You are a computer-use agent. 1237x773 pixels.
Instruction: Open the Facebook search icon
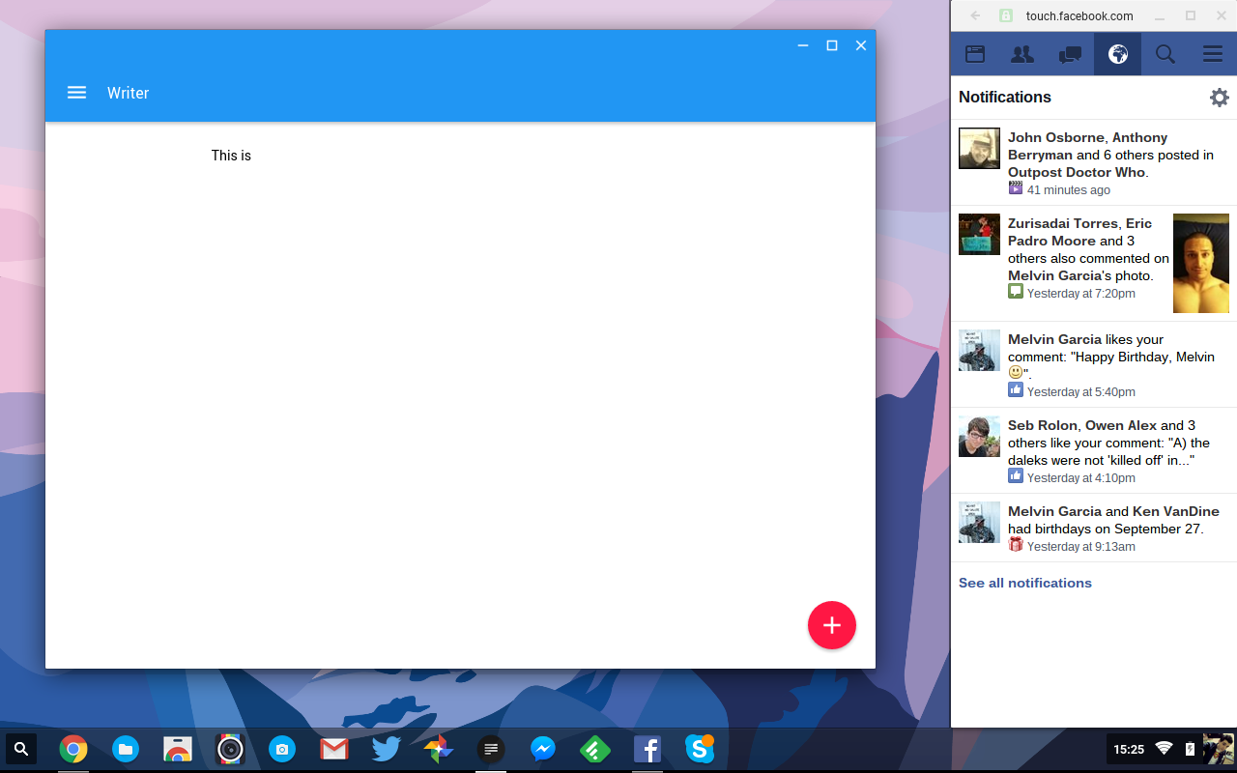pos(1165,54)
